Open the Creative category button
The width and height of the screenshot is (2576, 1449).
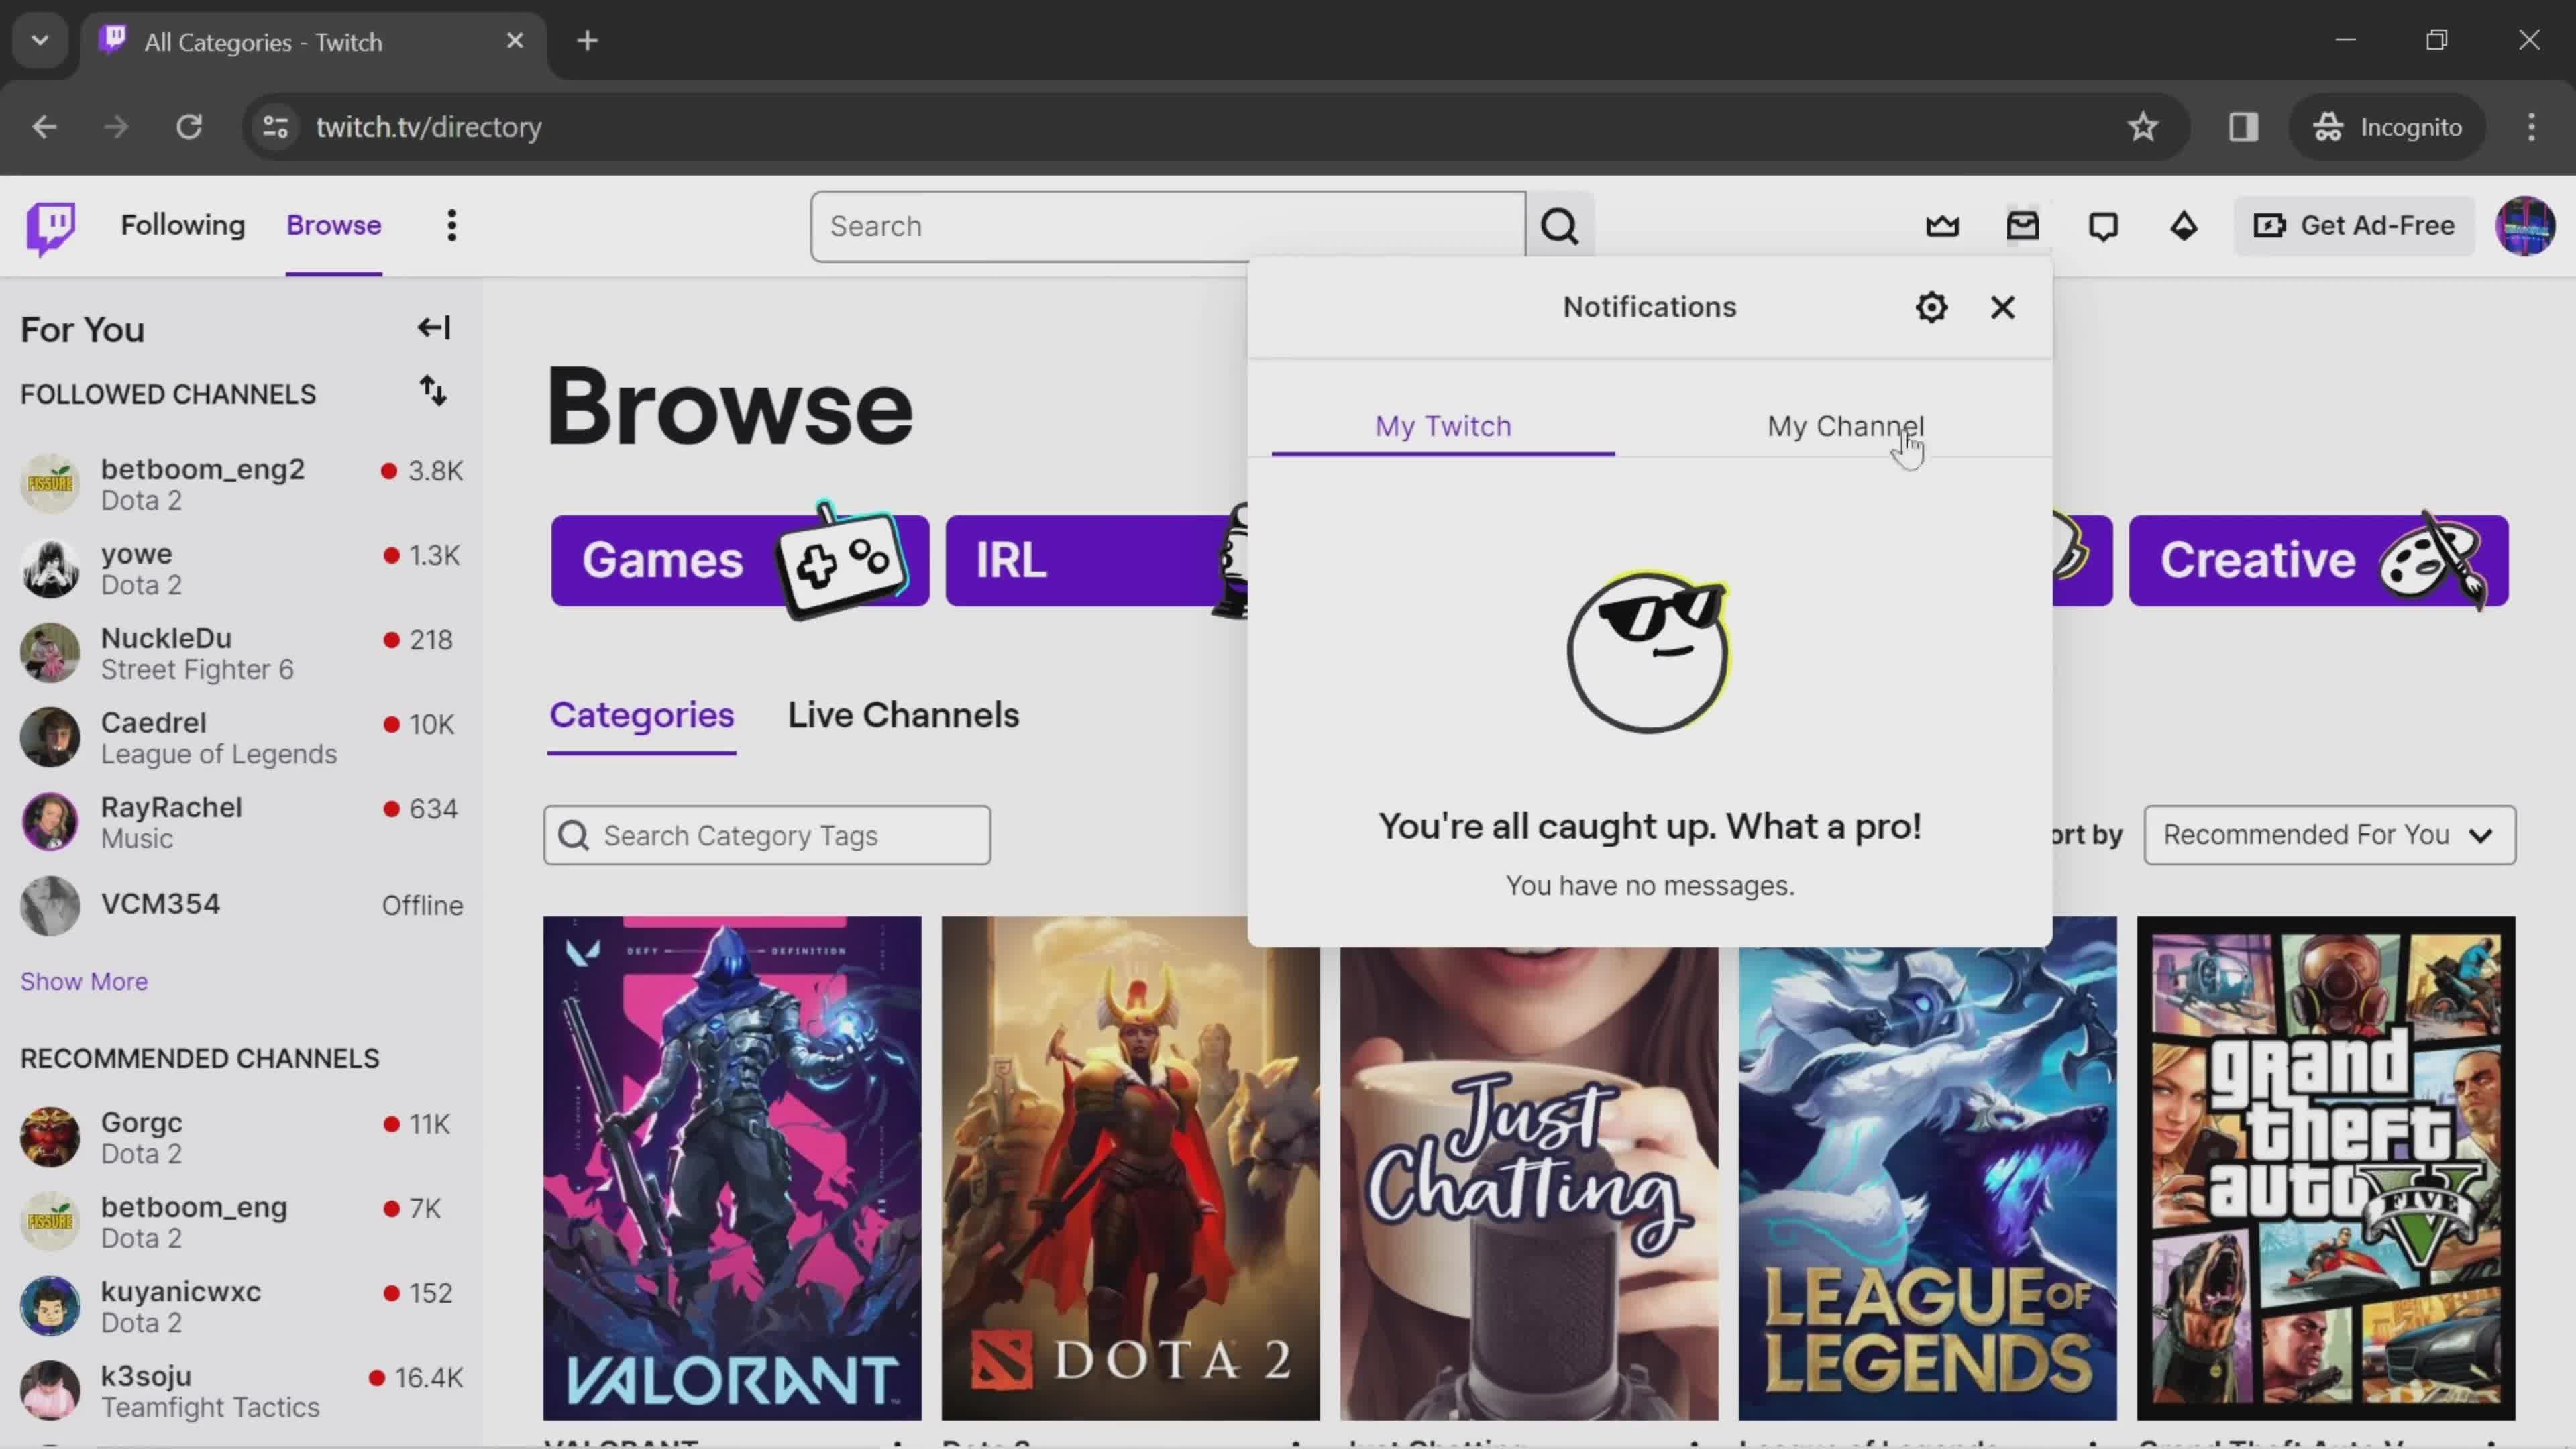point(2318,561)
